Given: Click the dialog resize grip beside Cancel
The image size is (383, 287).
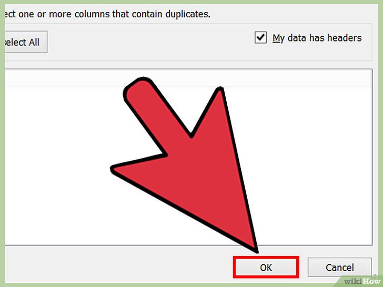Looking at the screenshot, I should click(374, 276).
